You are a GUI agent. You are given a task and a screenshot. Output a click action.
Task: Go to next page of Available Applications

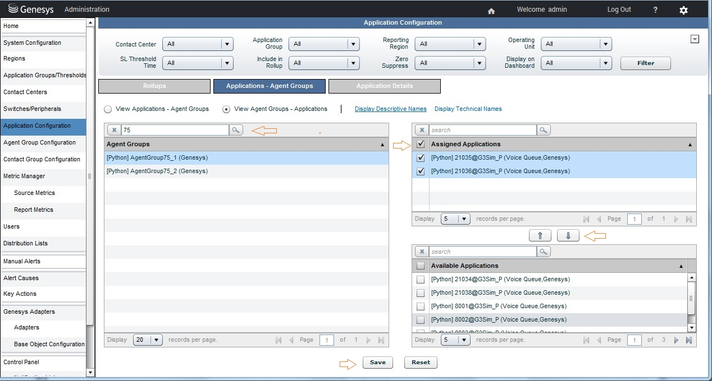pyautogui.click(x=676, y=340)
